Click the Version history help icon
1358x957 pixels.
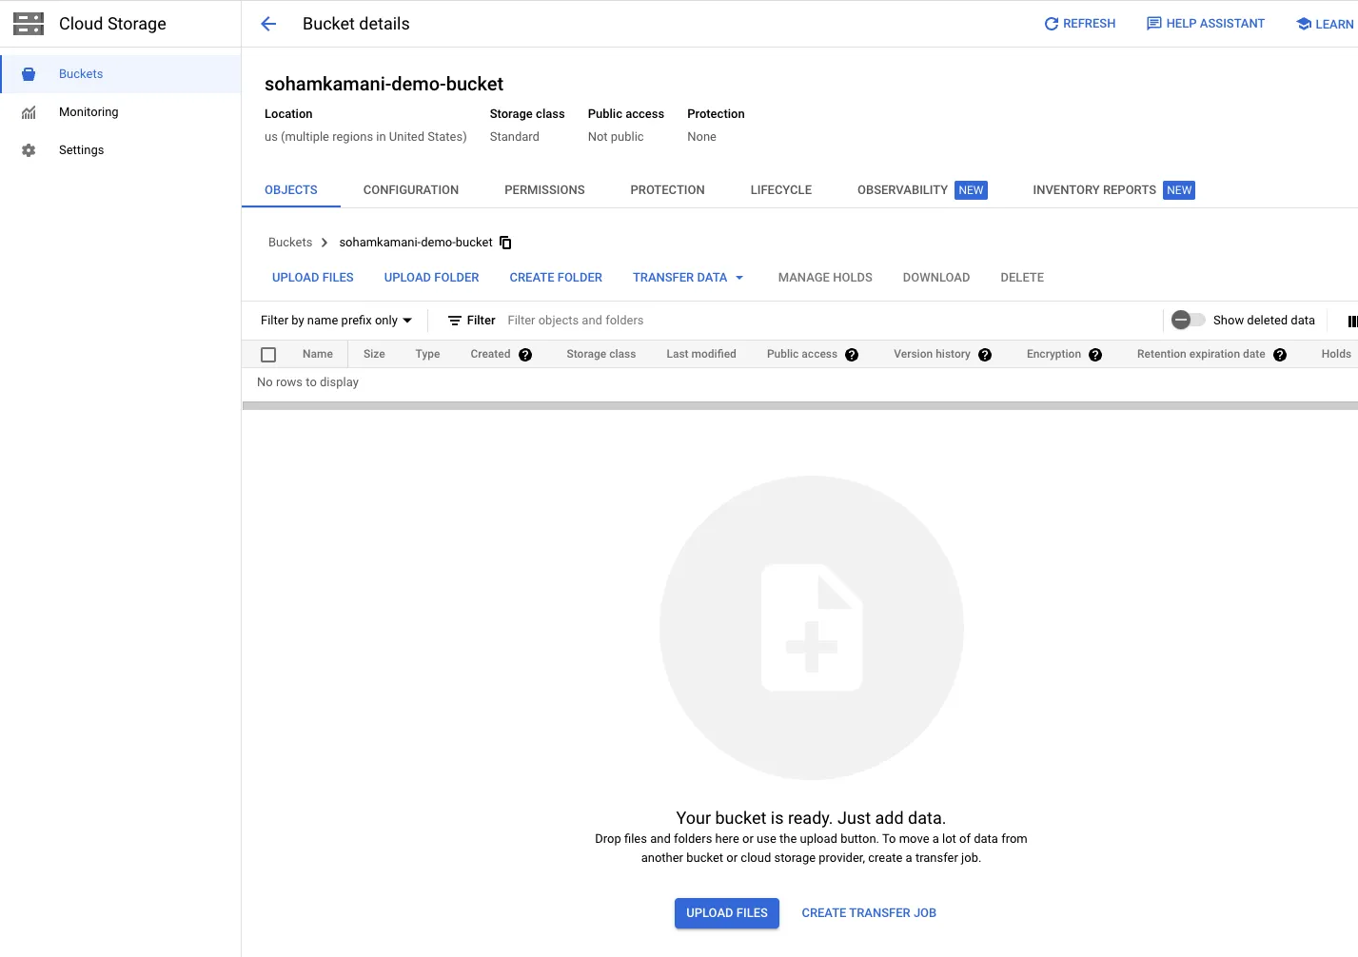985,355
